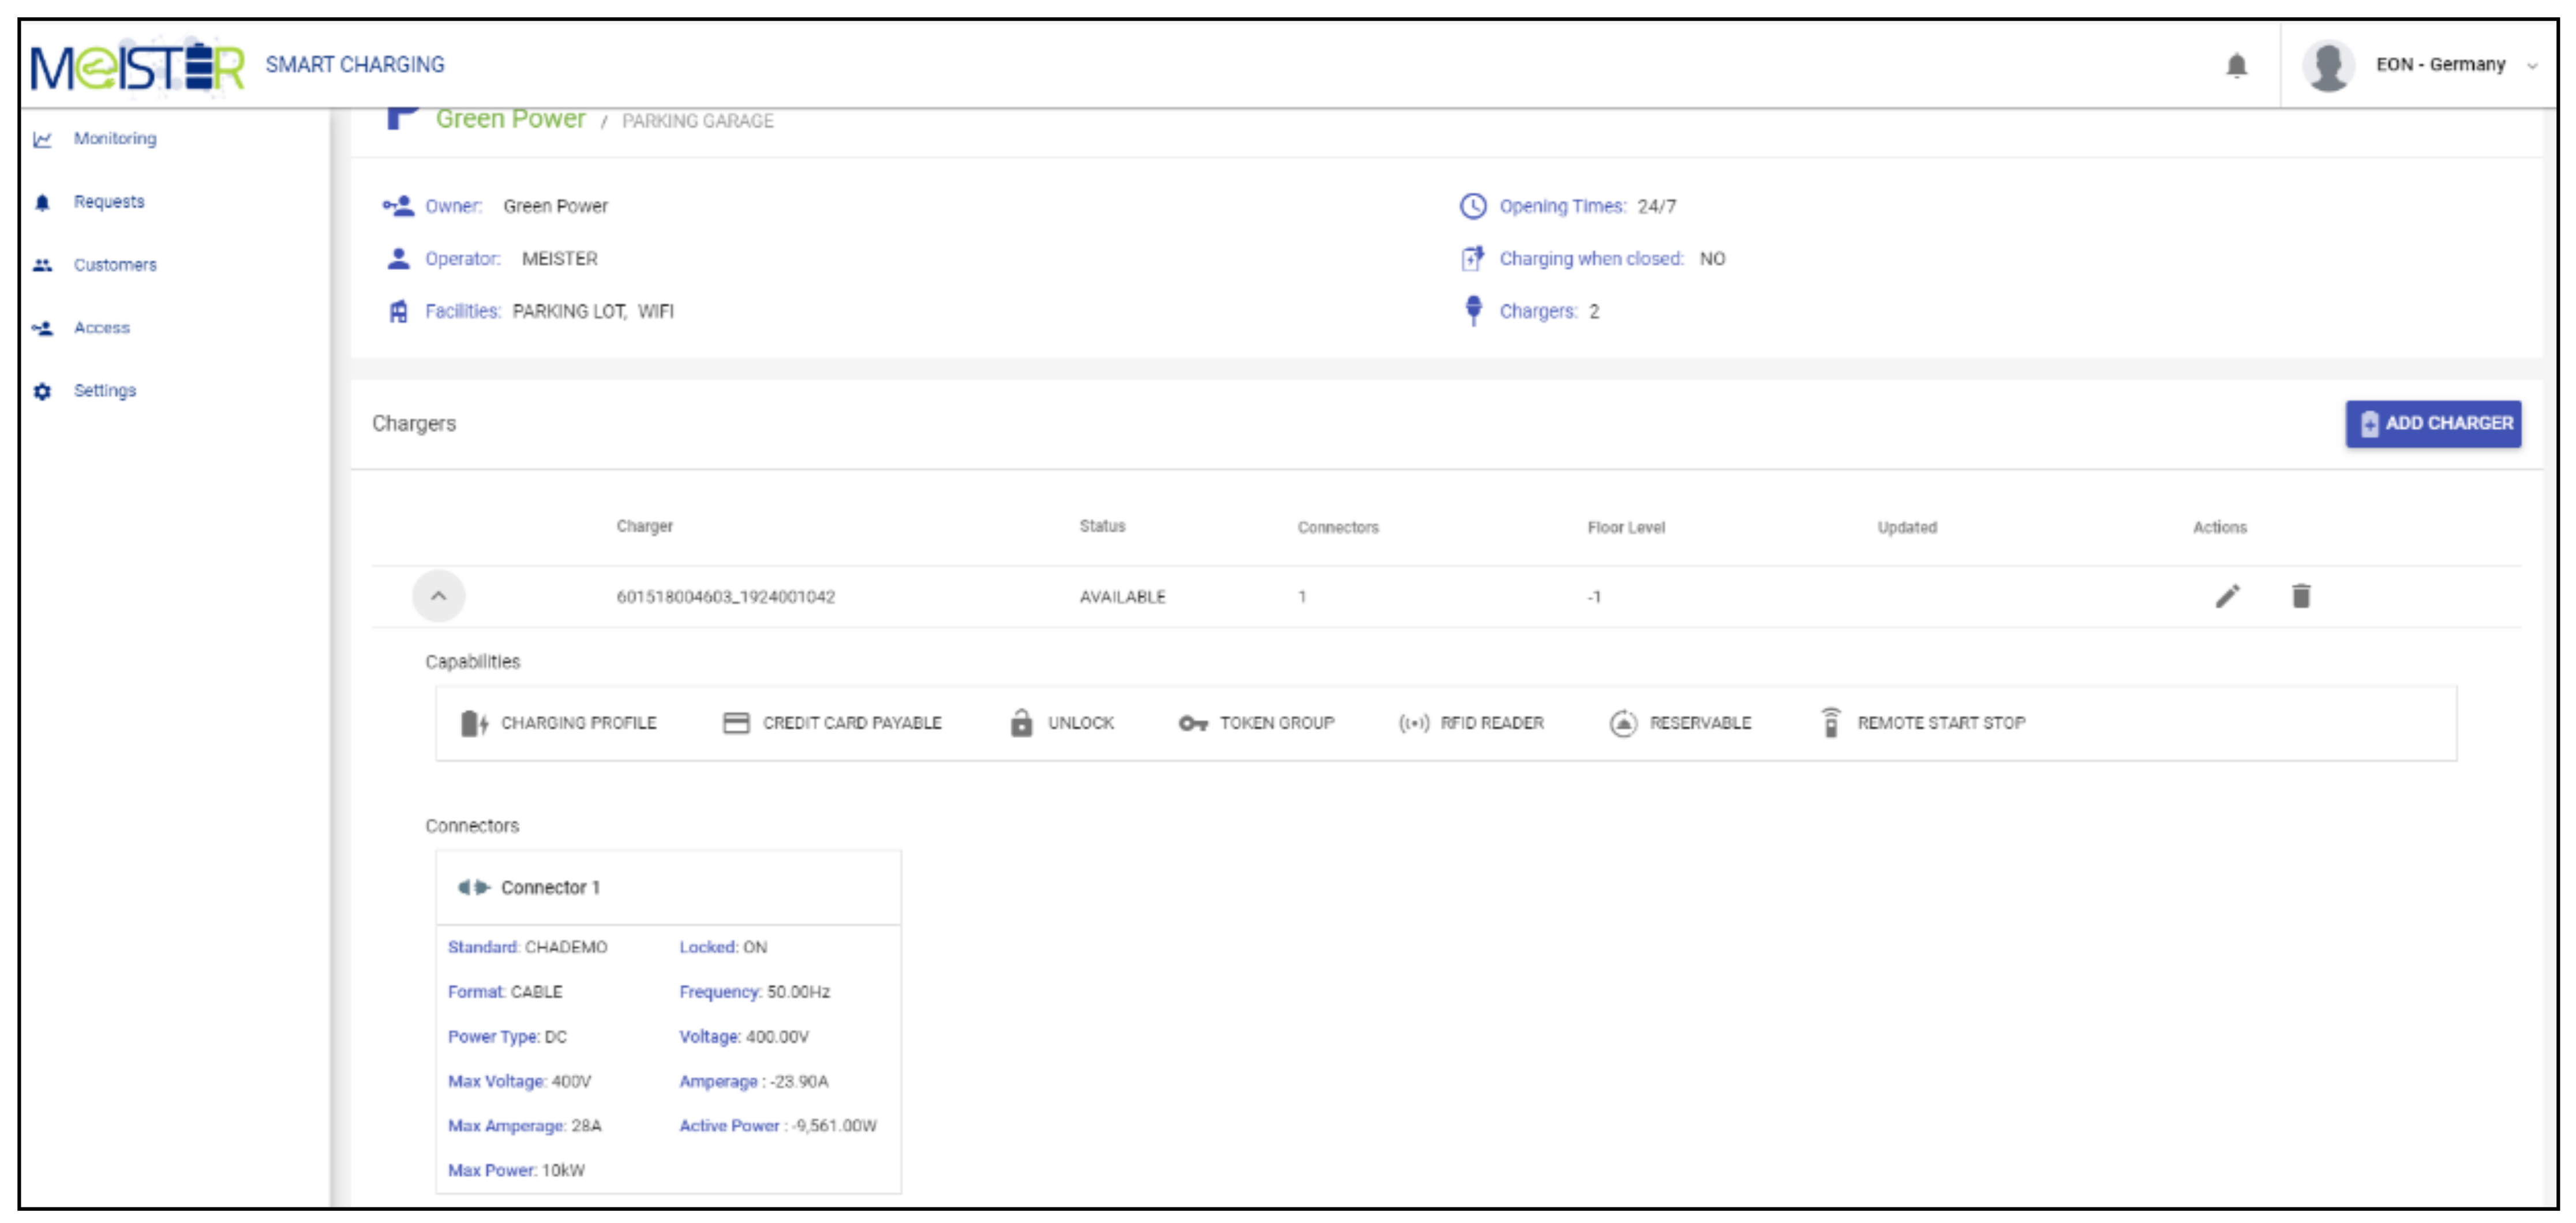
Task: Follow the Green Power breadcrumb link
Action: [x=510, y=119]
